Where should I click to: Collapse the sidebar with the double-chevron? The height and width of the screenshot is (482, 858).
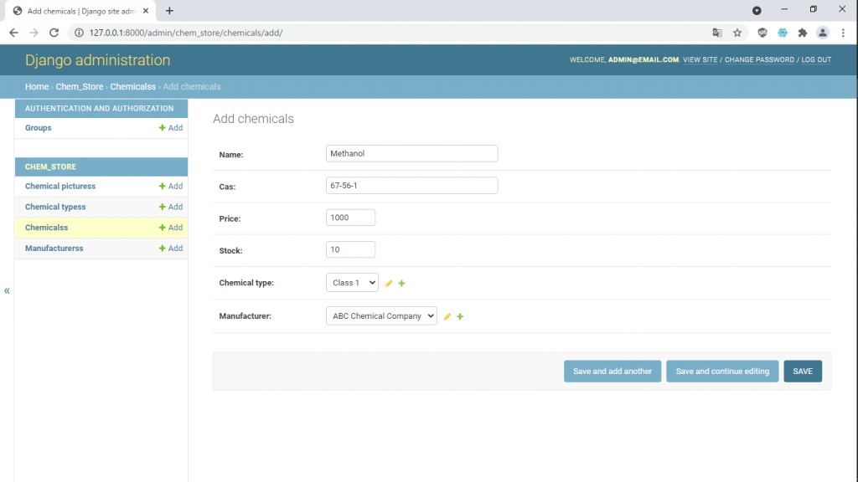(x=7, y=290)
